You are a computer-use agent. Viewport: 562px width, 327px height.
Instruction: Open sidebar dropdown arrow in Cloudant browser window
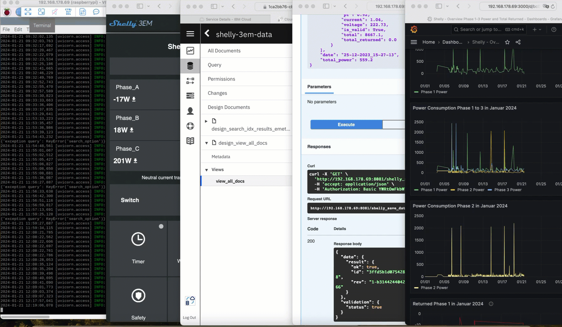(223, 6)
